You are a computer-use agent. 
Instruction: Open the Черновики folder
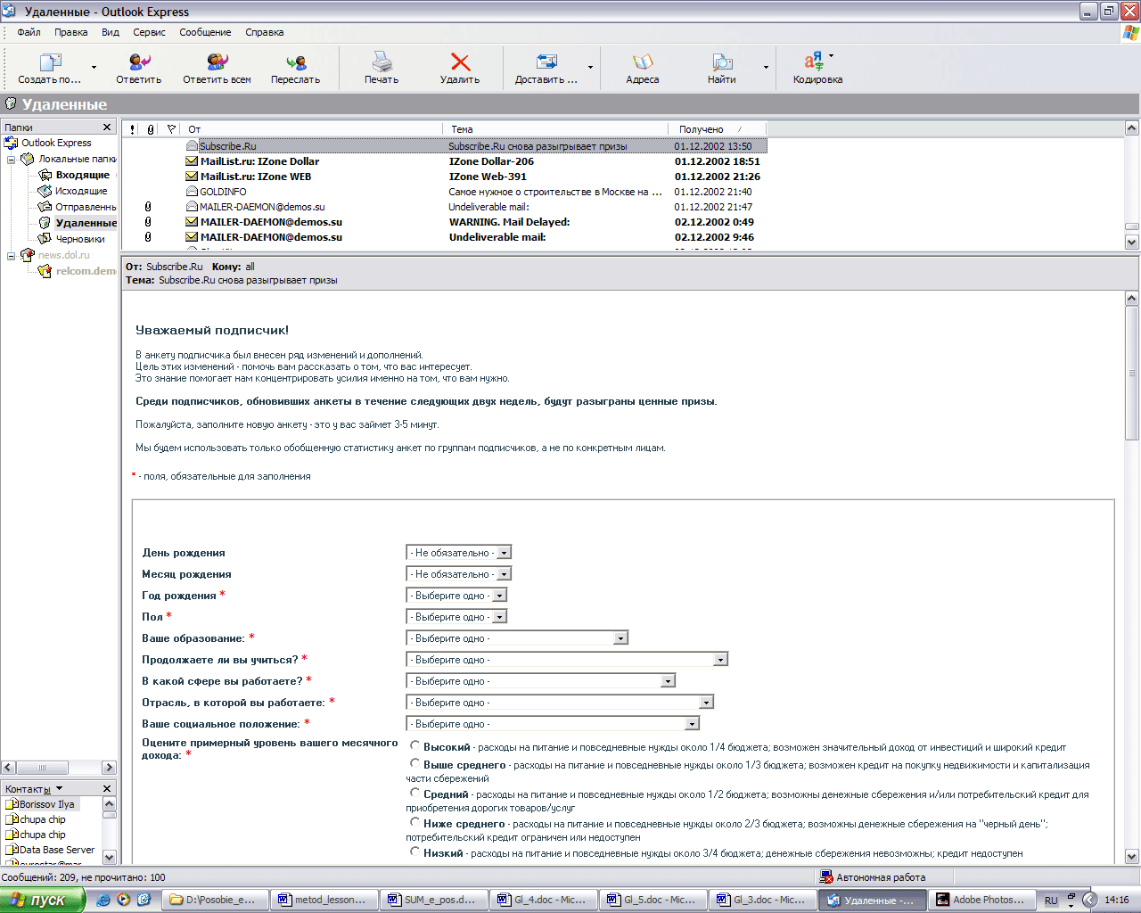pos(80,239)
